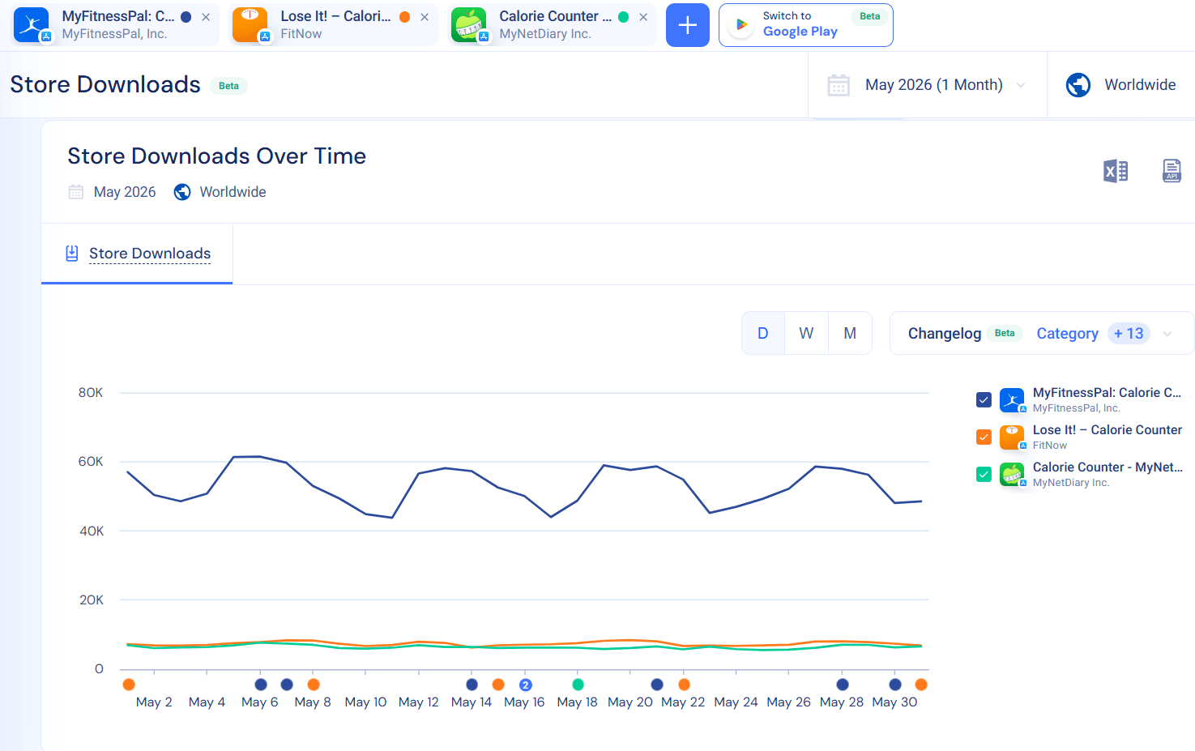Click the small calendar icon under the chart title

tap(76, 192)
